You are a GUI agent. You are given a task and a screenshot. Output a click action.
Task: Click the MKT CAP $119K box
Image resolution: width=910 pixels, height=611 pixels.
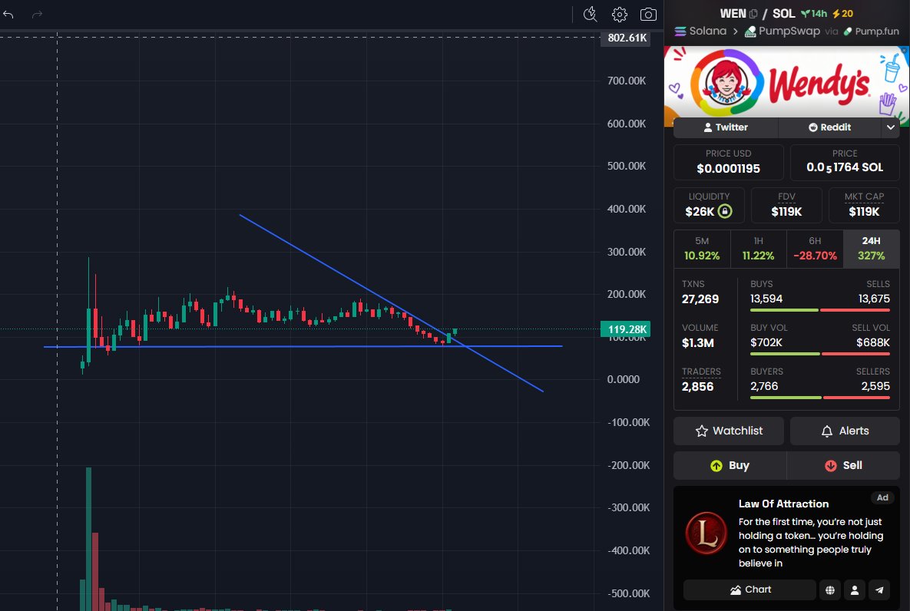864,205
